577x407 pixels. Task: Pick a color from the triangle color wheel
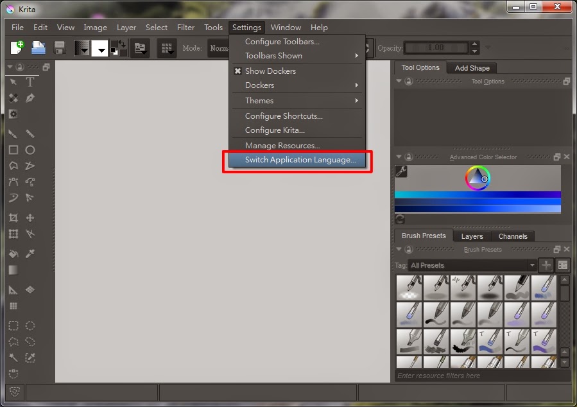coord(478,178)
